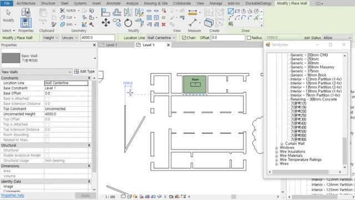This screenshot has height=200, width=355.
Task: Select the Mirror Pick Axis tool
Action: 128,12
